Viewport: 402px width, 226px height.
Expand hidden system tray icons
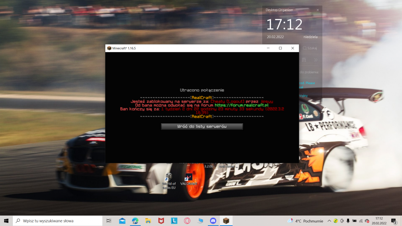pyautogui.click(x=329, y=221)
